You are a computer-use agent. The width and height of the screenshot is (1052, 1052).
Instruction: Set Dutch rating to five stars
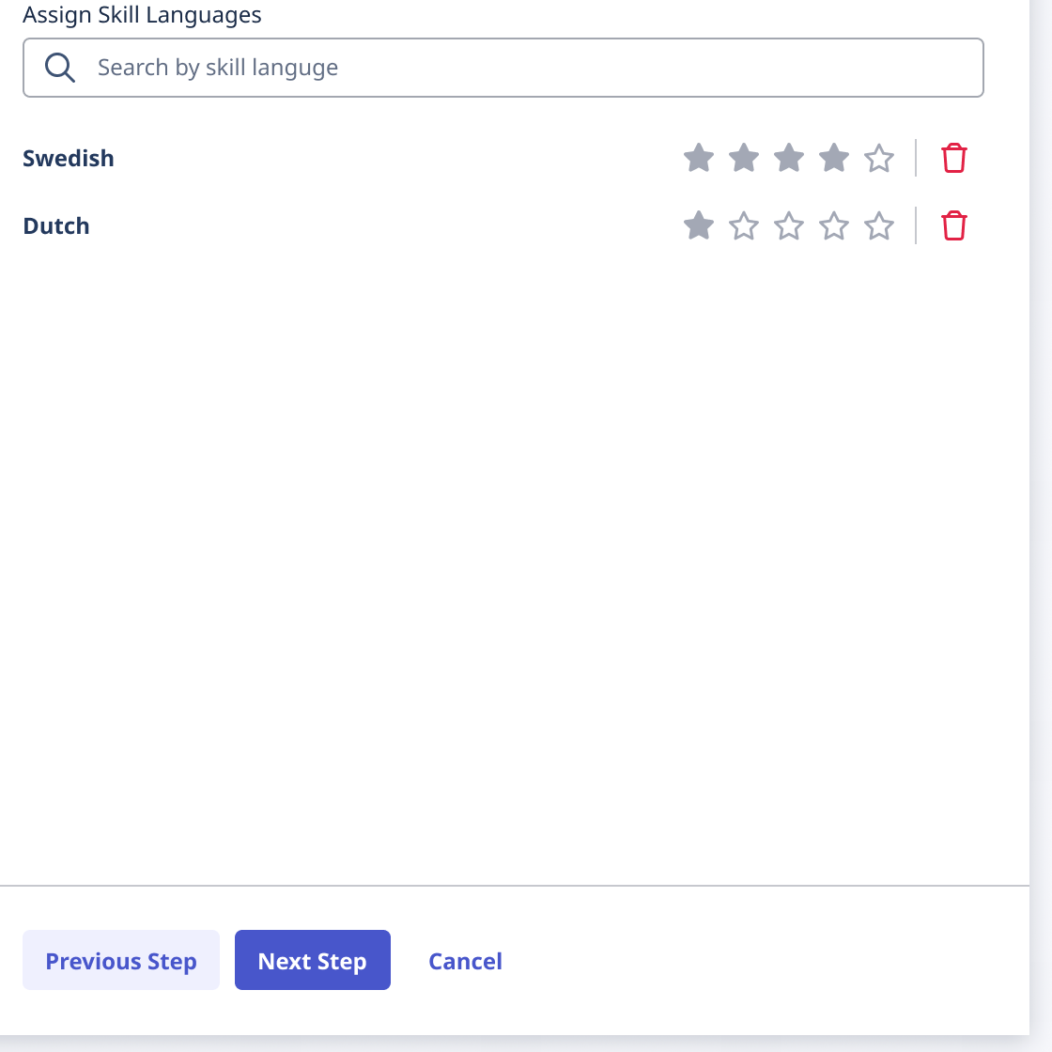[879, 226]
